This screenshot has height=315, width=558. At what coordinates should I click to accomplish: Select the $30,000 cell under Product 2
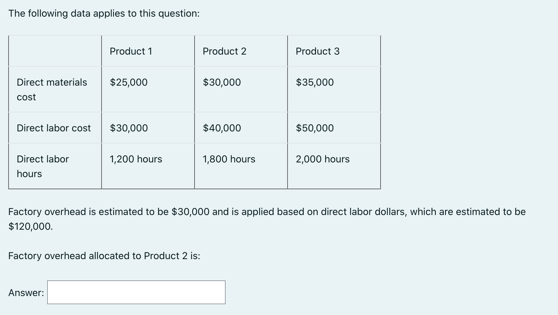[221, 82]
